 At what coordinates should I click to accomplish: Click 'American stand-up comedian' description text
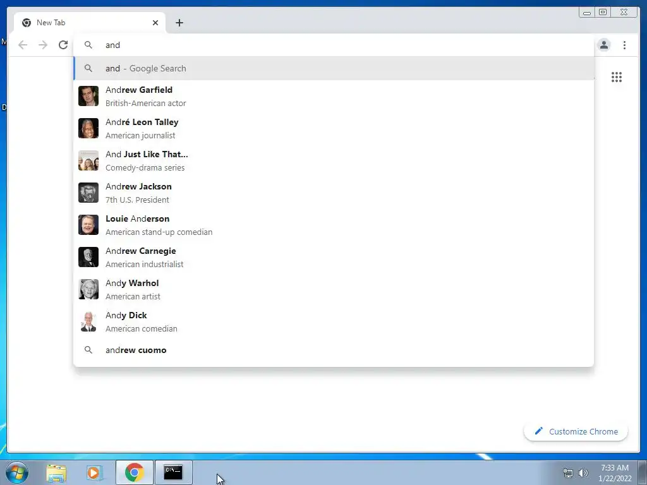pyautogui.click(x=159, y=232)
